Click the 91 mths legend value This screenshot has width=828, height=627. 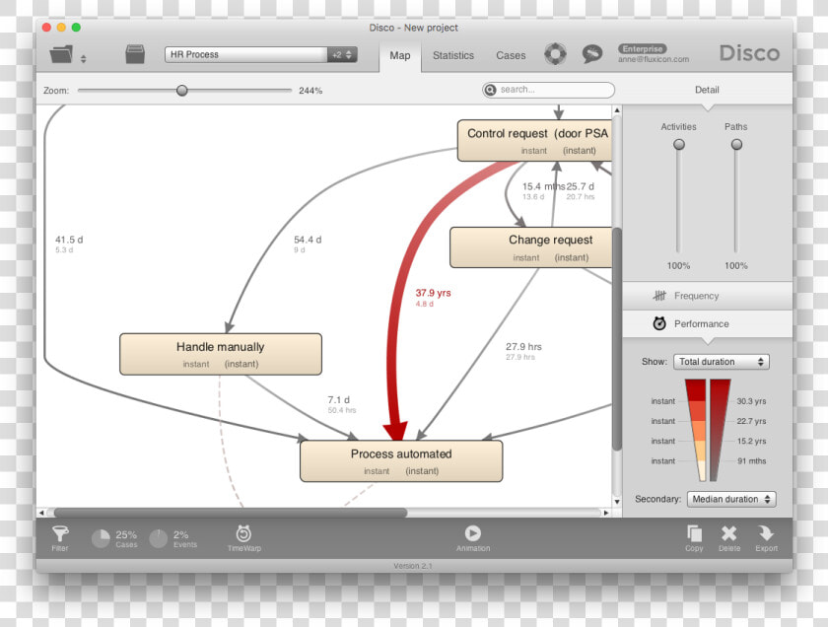click(x=752, y=461)
